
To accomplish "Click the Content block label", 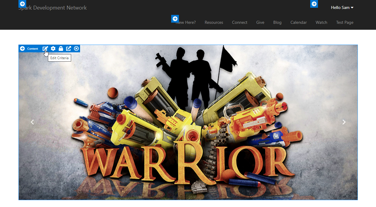I will (x=33, y=48).
